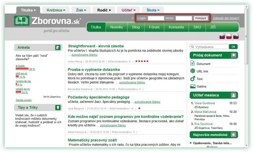253x152 pixels.
Task: Select Blog in the green menu
Action: click(x=136, y=27)
